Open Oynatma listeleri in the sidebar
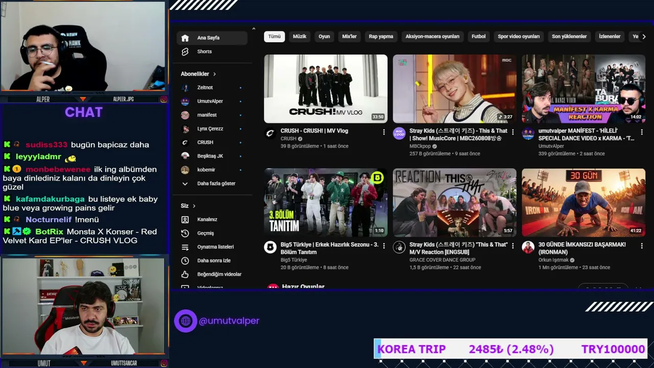The image size is (654, 368). tap(212, 247)
